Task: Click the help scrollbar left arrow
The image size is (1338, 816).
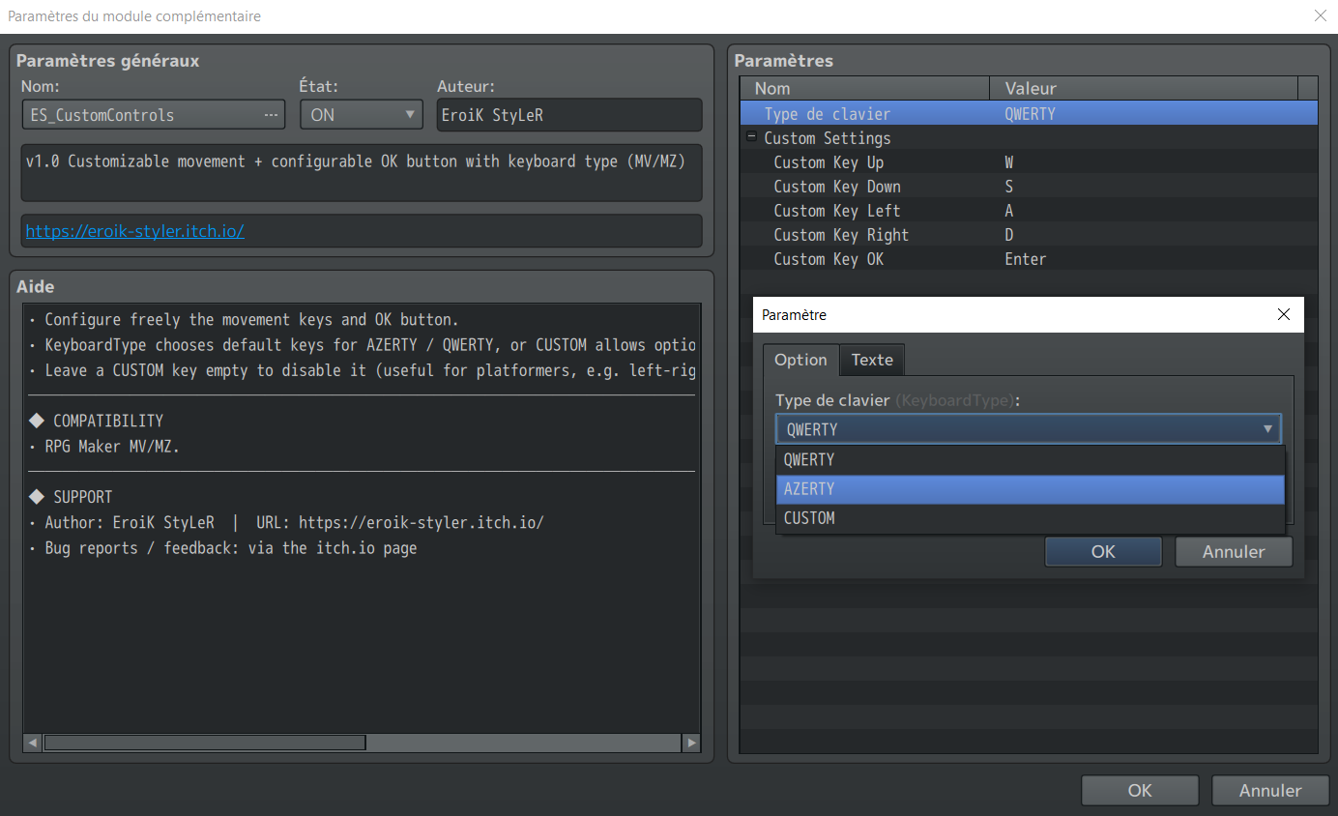Action: click(x=33, y=743)
